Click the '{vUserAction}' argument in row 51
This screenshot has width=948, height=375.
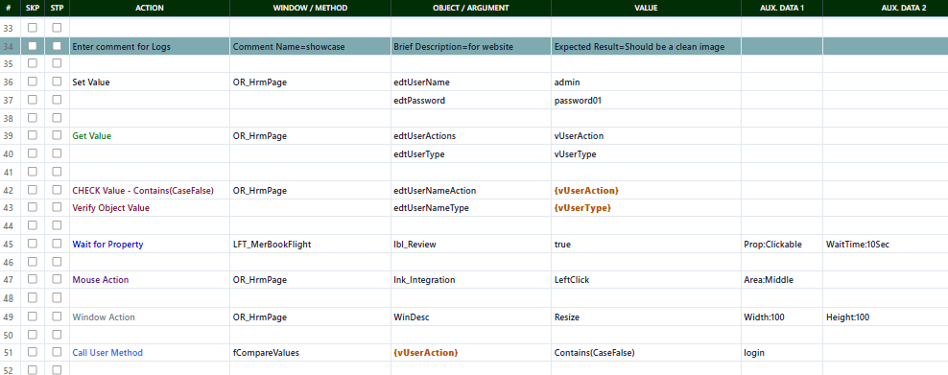[x=471, y=352]
